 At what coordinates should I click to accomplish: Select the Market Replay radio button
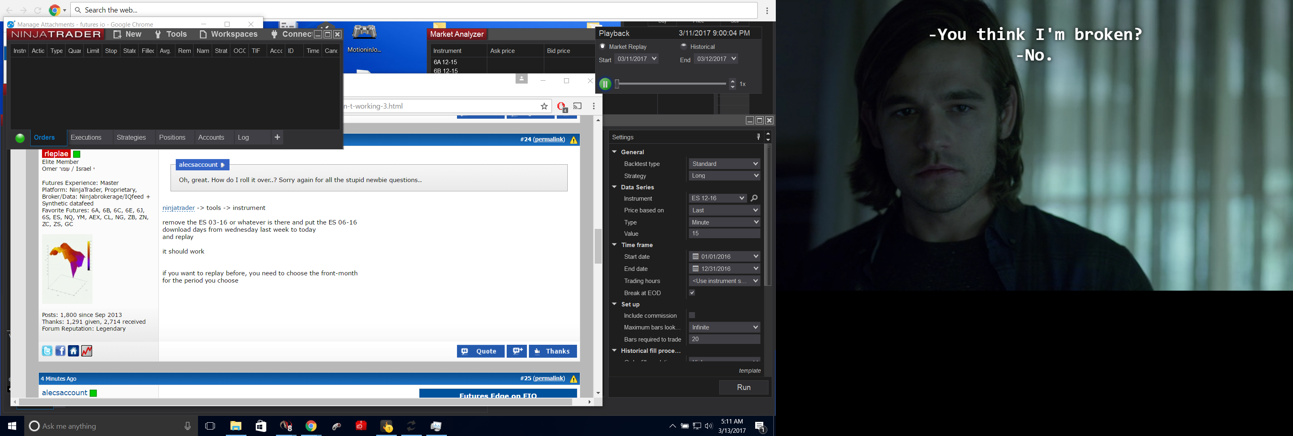(x=603, y=46)
